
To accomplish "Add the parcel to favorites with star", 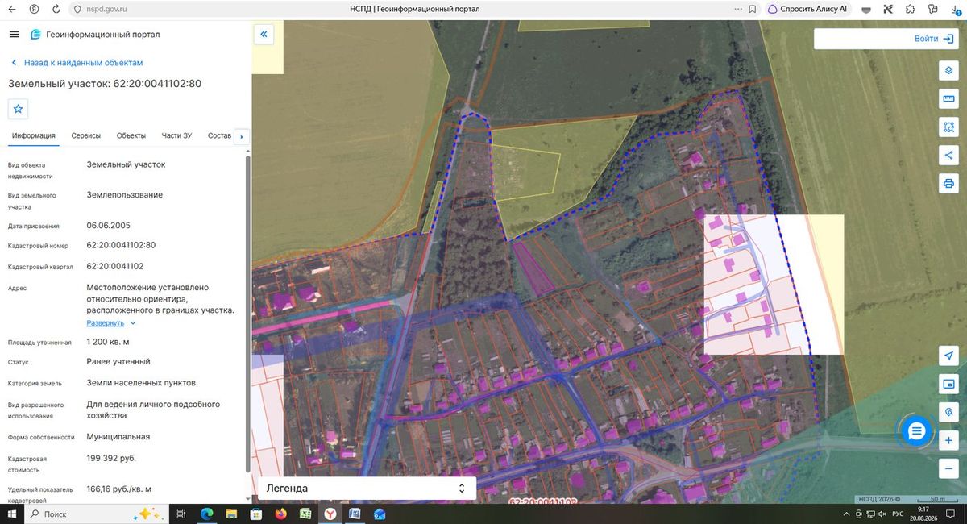I will coord(19,108).
